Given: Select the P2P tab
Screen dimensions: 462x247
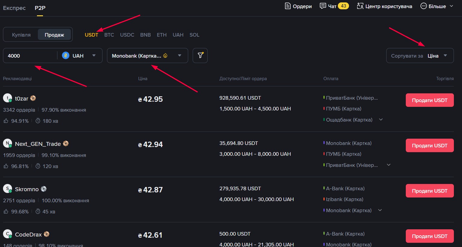Looking at the screenshot, I should [x=40, y=8].
